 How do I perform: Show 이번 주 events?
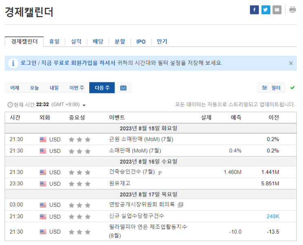(x=77, y=88)
